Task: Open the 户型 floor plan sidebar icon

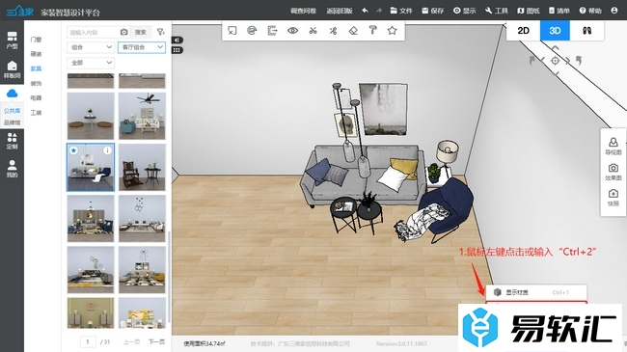Action: pyautogui.click(x=12, y=41)
